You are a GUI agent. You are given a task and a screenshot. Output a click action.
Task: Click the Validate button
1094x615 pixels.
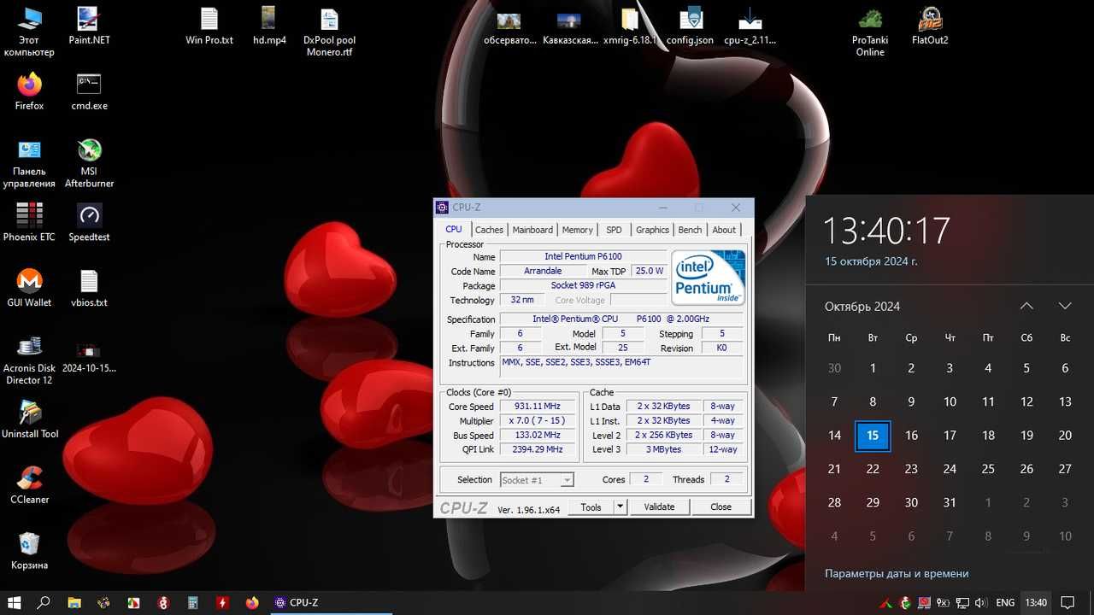tap(659, 507)
